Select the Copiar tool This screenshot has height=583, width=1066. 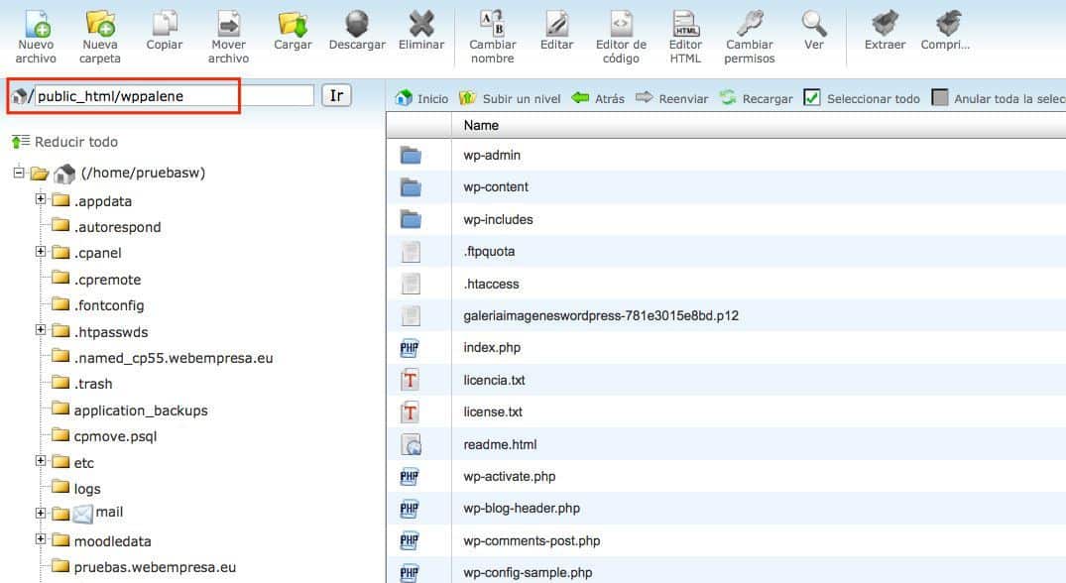pos(165,31)
